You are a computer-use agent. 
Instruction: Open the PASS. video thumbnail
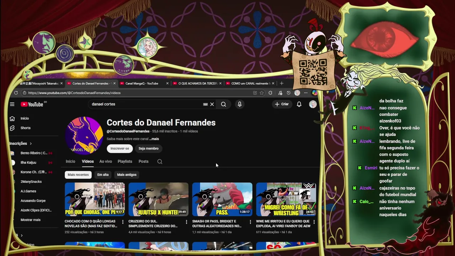(x=222, y=199)
